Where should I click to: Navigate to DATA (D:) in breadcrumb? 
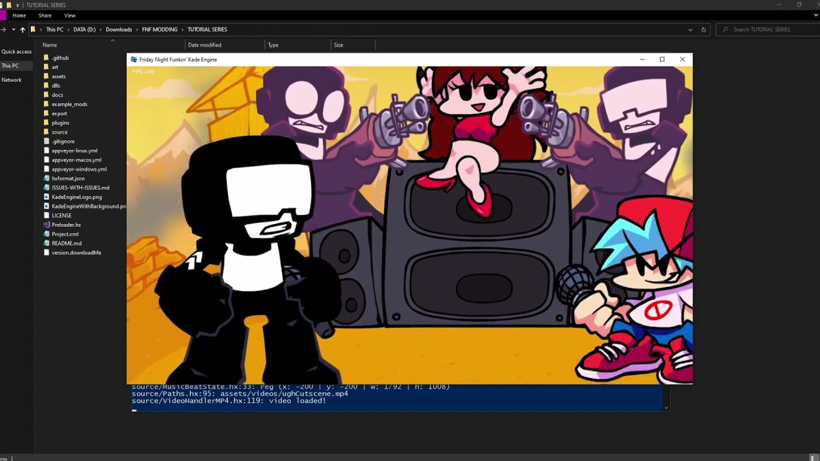pos(85,29)
